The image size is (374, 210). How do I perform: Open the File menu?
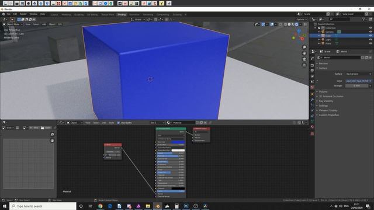tap(9, 14)
